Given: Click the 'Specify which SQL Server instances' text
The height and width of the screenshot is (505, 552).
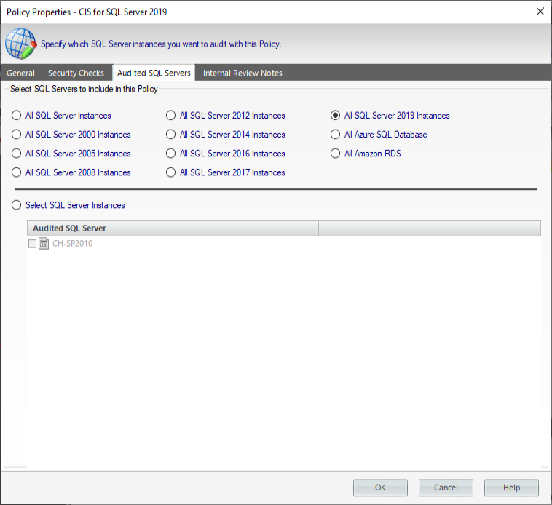Looking at the screenshot, I should coord(161,44).
